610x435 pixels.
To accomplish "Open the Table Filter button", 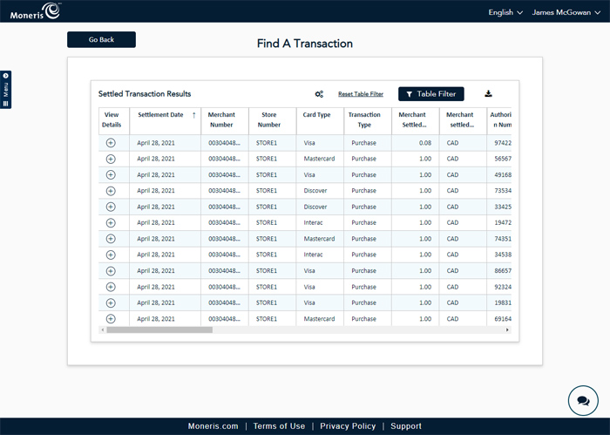I will pos(431,94).
